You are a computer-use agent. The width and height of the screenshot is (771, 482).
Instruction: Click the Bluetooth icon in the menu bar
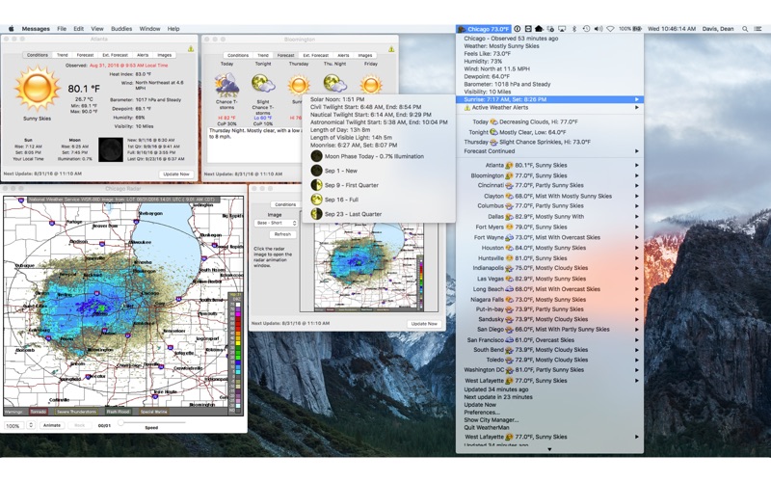(x=573, y=29)
